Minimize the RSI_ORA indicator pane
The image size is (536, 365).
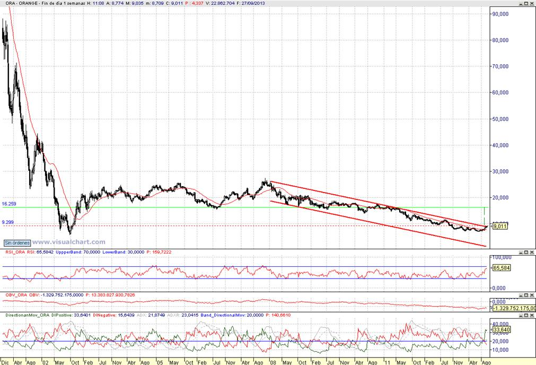coord(521,252)
